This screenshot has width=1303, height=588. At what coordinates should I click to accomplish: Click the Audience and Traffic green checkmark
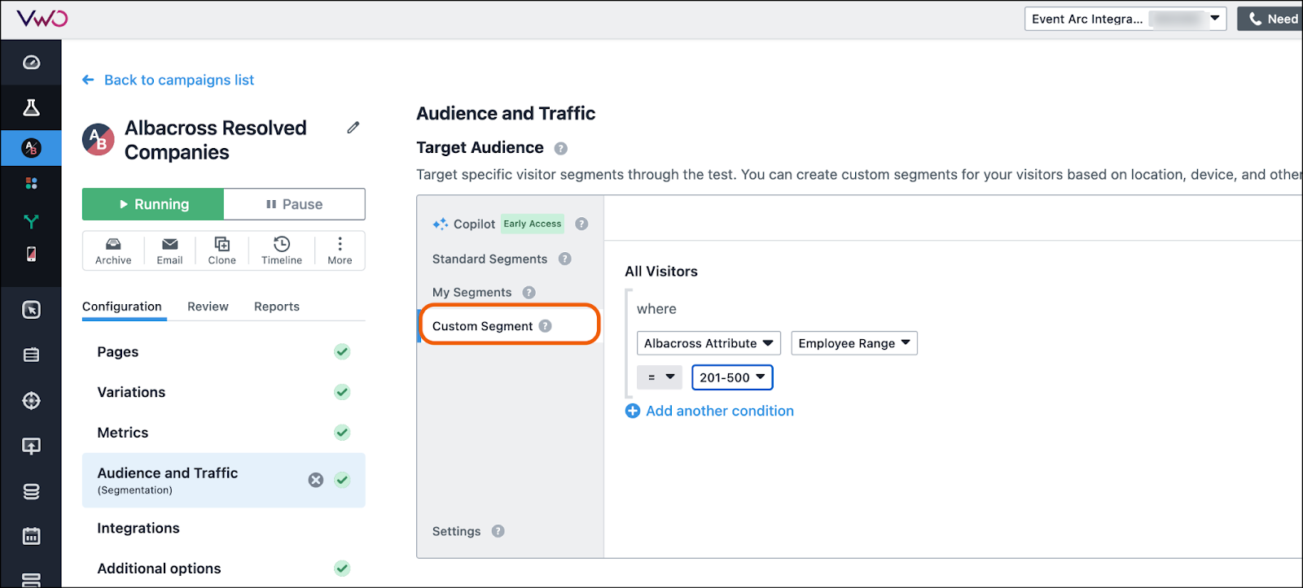[x=342, y=480]
